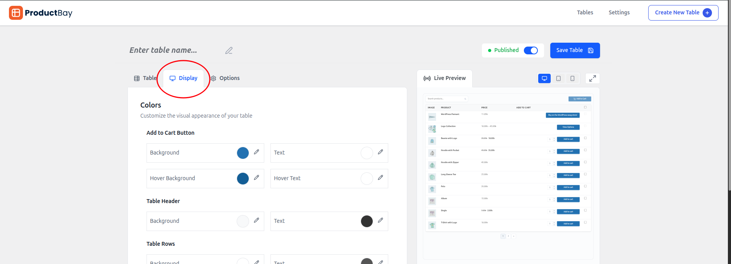Click the Hoodie with Zipper product name

click(450, 162)
